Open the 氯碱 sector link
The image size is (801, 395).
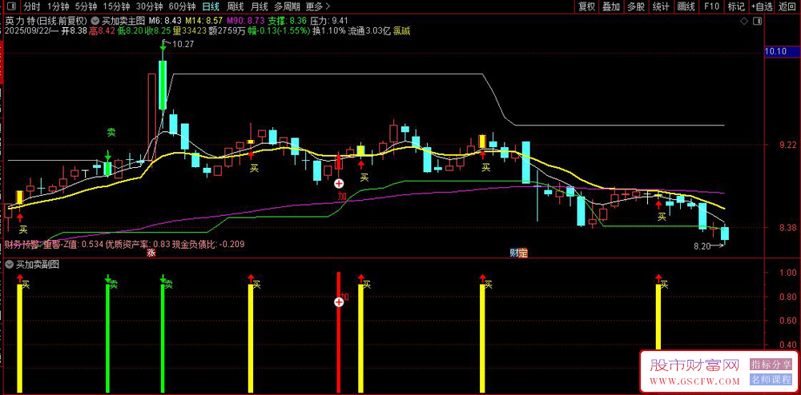401,30
